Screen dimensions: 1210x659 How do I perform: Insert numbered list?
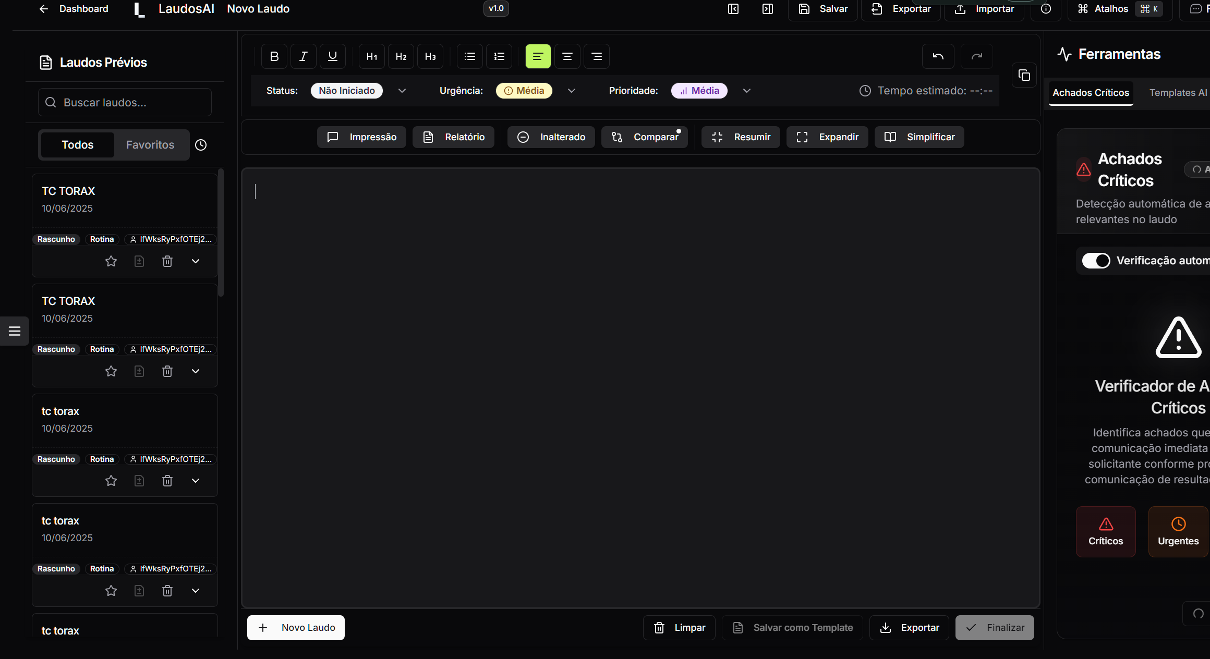point(499,56)
